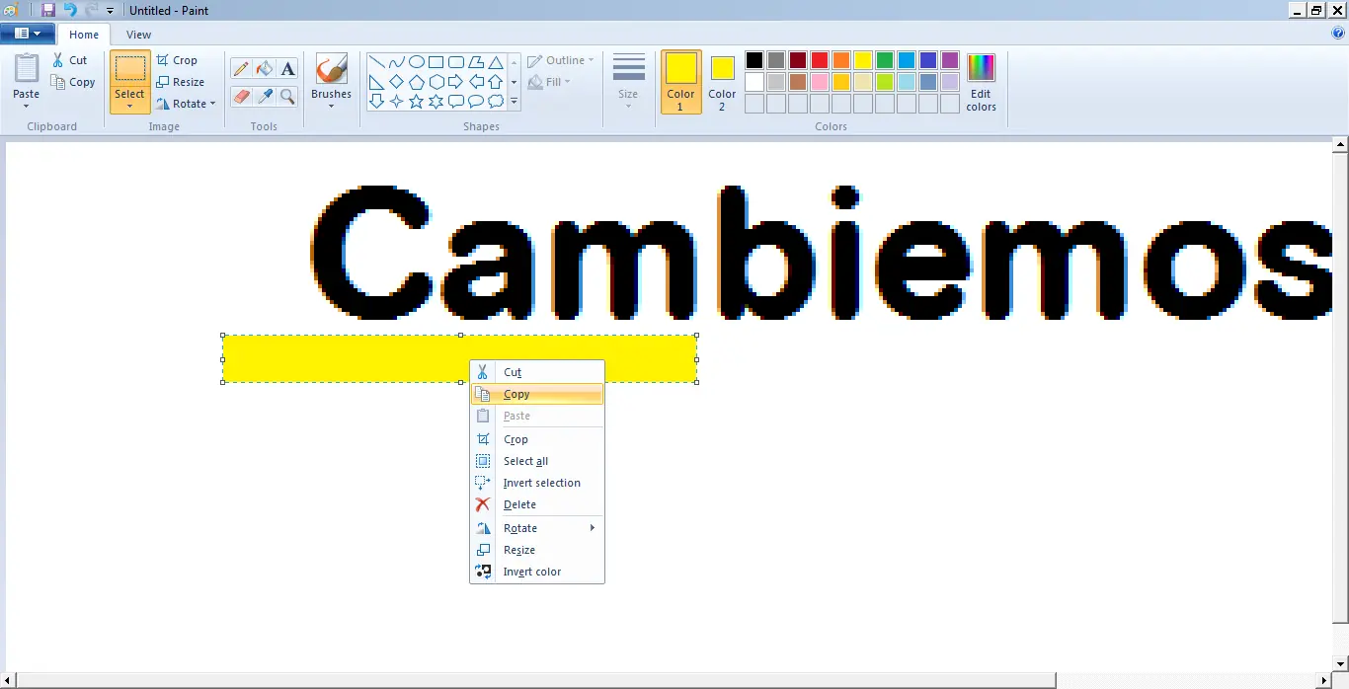Choose the Oval callout shape

pos(475,101)
